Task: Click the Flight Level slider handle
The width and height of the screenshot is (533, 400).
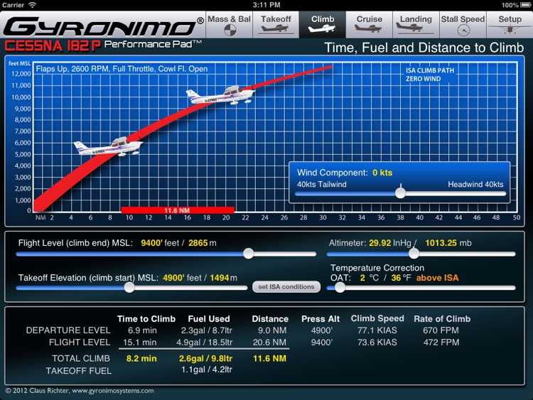Action: point(249,254)
